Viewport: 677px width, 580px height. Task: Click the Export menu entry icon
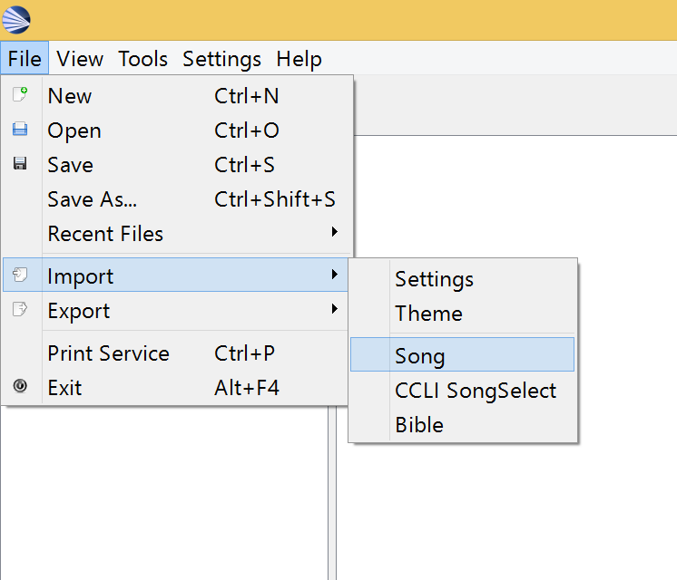20,309
